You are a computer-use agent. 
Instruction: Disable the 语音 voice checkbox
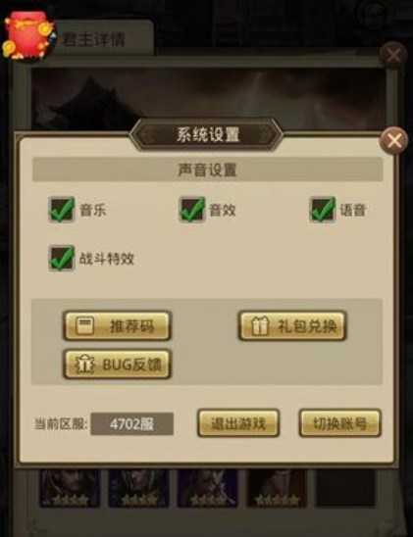322,210
